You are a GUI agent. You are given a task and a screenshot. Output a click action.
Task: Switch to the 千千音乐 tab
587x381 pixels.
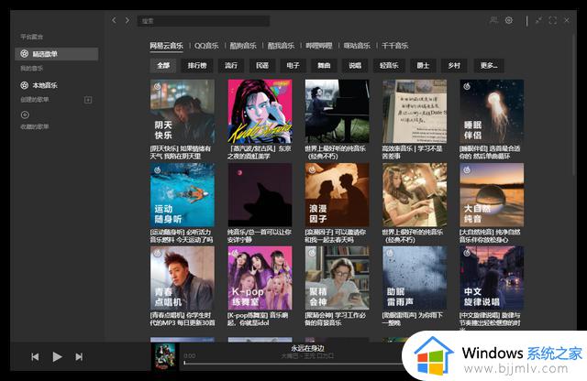pos(395,46)
